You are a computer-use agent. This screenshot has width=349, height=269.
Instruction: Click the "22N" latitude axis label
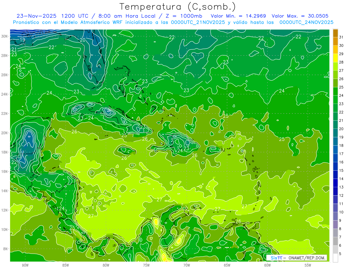4,113
